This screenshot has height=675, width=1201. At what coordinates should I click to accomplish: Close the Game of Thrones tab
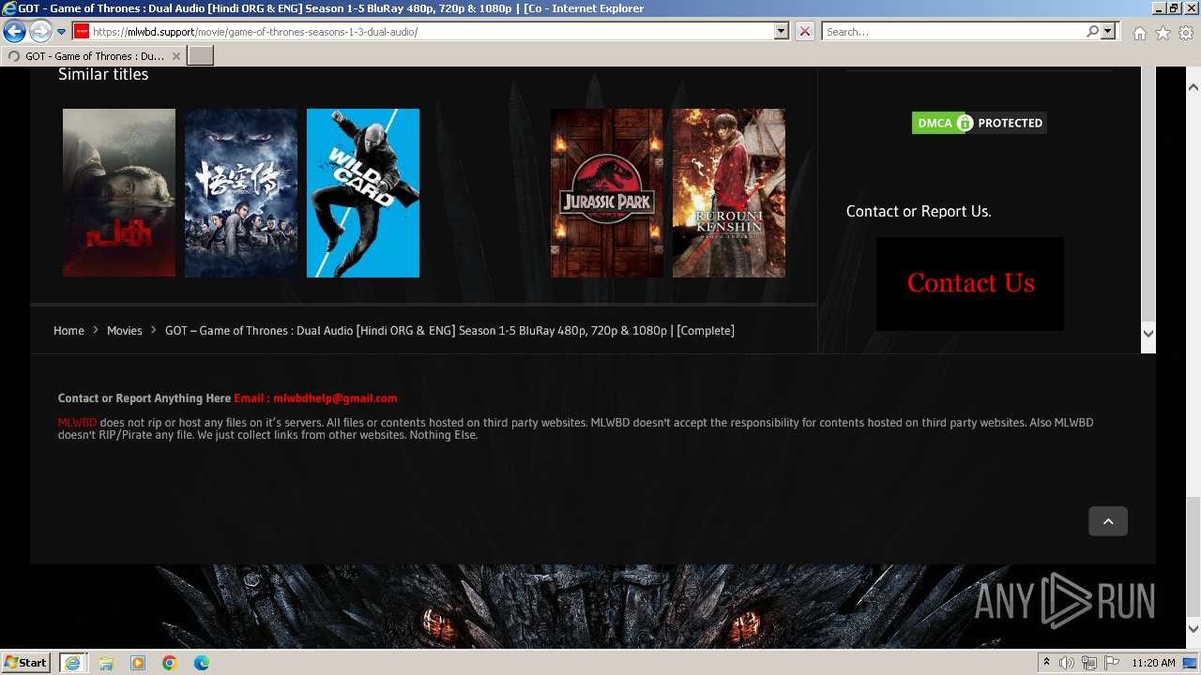175,56
